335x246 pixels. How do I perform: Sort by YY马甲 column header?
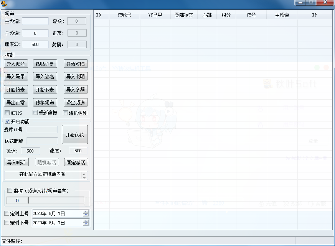click(x=155, y=15)
